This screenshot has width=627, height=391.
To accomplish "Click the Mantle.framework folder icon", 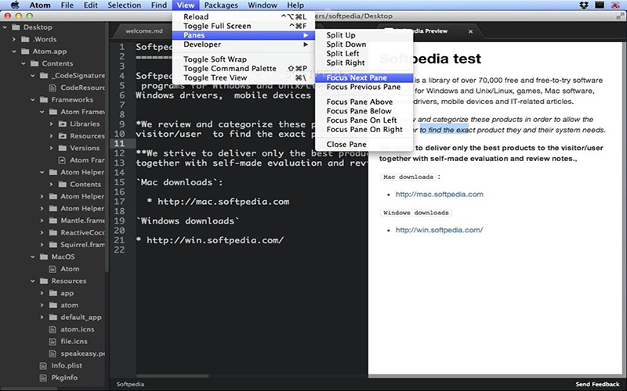I will [x=53, y=221].
